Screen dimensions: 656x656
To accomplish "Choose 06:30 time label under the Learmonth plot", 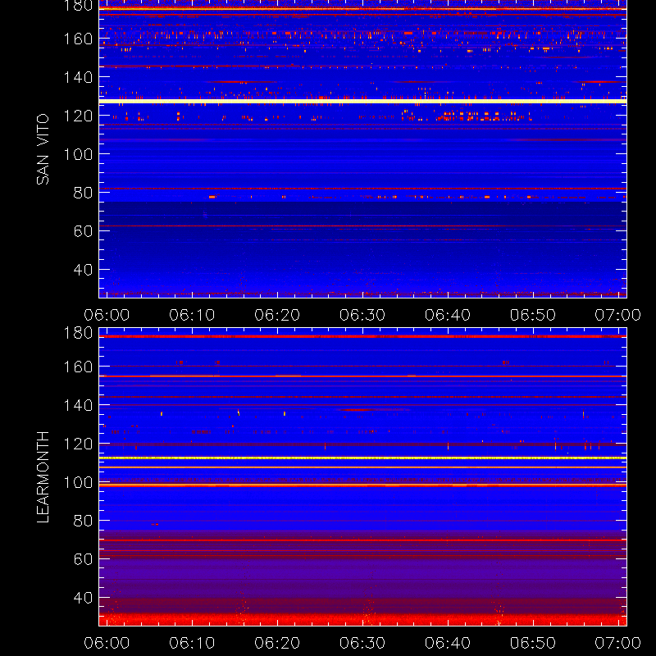I will tap(362, 643).
